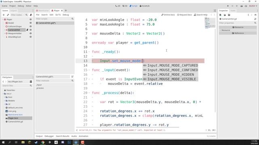Toggle visibility of Model node
259x145 pixels.
[x=31, y=23]
